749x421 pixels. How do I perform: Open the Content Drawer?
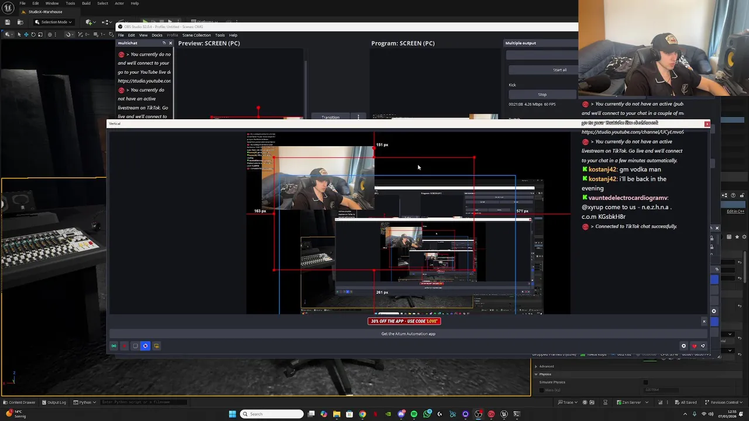click(19, 402)
